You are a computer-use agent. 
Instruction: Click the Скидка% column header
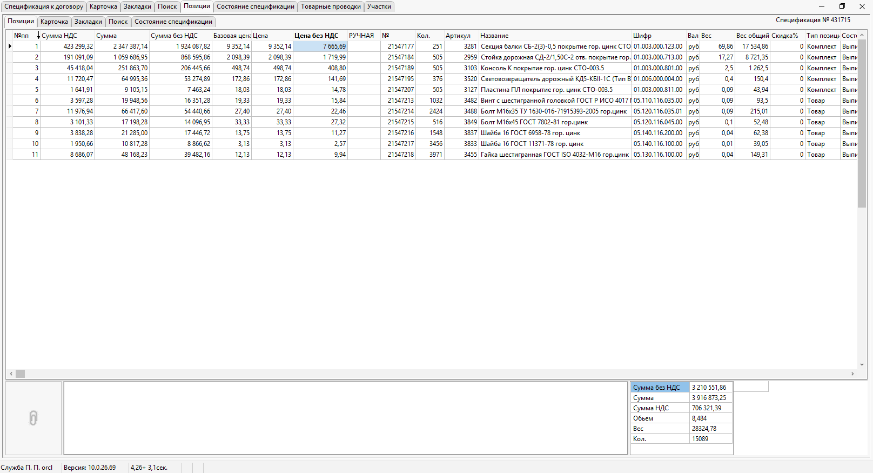(788, 36)
